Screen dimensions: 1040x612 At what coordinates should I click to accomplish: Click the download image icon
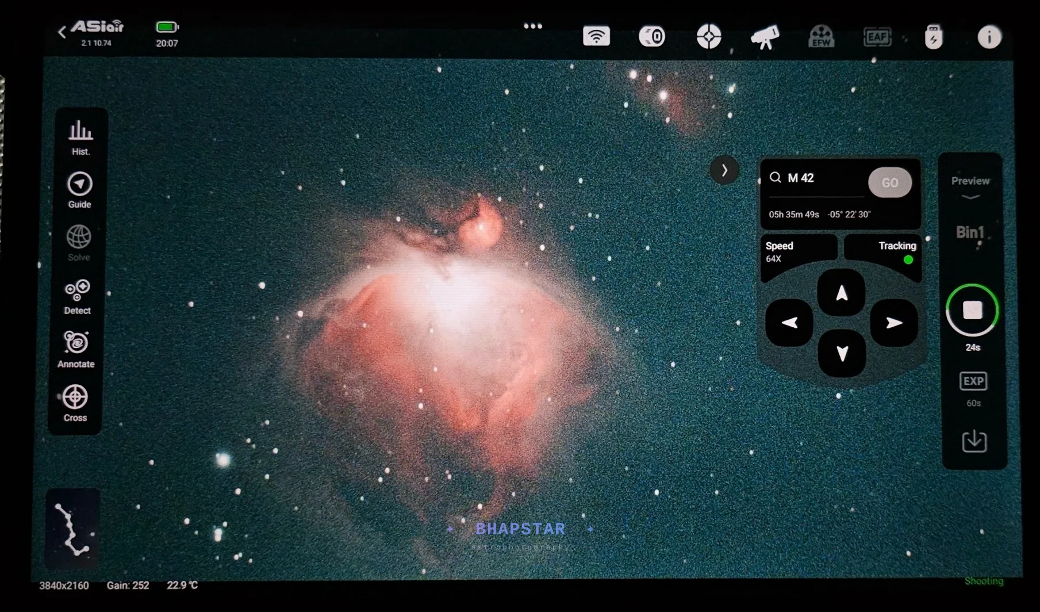point(974,441)
